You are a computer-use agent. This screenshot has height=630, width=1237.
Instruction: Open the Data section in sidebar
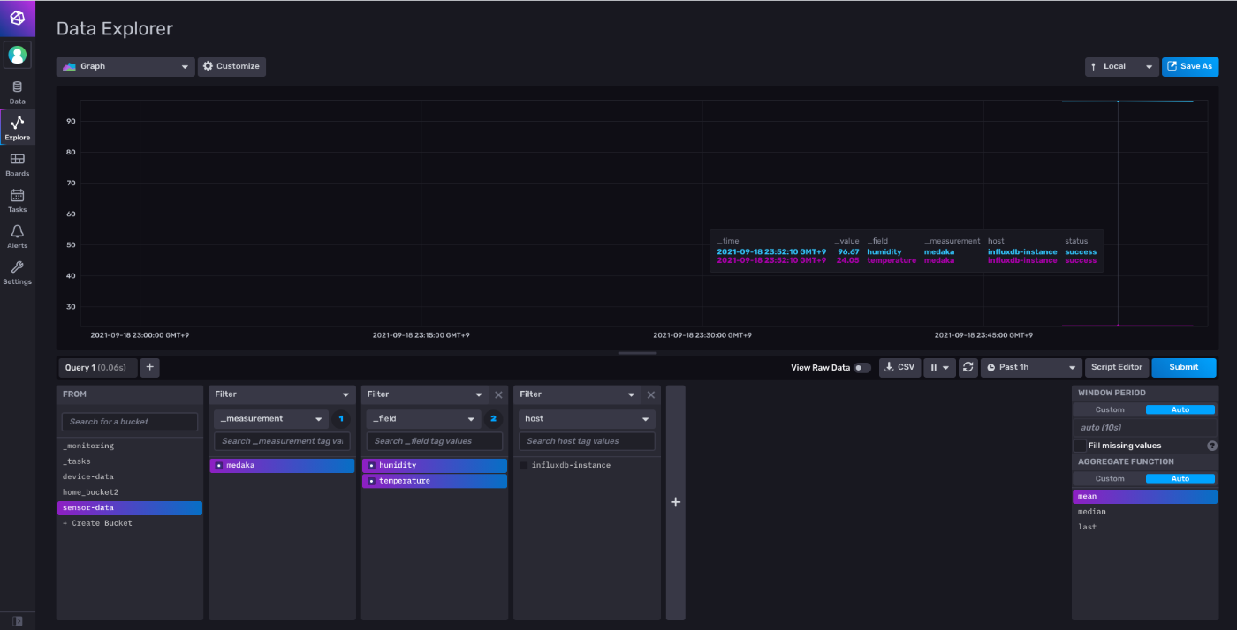click(x=18, y=93)
